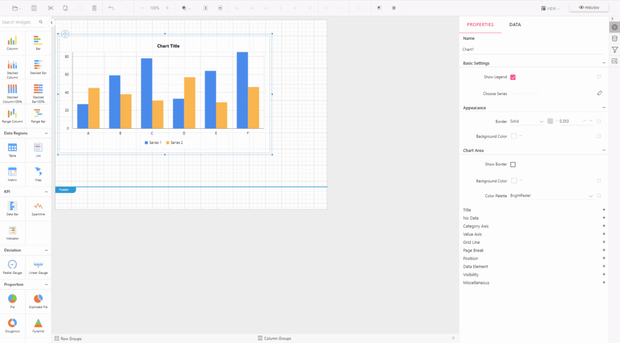Pick the Doughnut chart widget

pyautogui.click(x=12, y=324)
